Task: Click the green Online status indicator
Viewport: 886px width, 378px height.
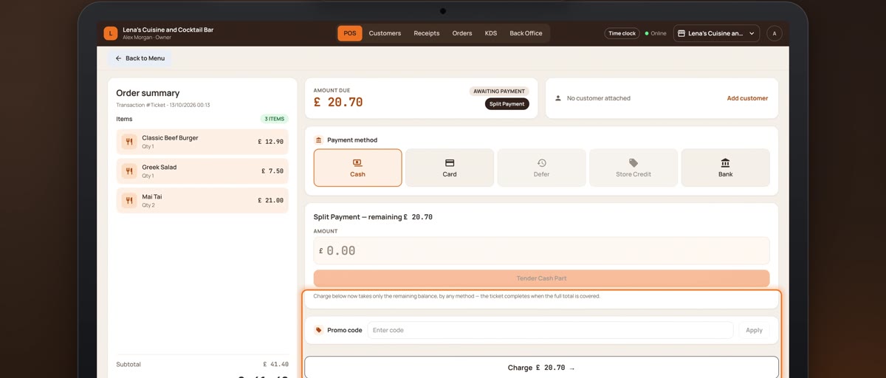Action: pyautogui.click(x=656, y=33)
